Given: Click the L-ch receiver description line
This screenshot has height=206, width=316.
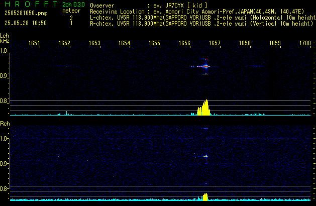Looking at the screenshot, I should click(203, 18).
